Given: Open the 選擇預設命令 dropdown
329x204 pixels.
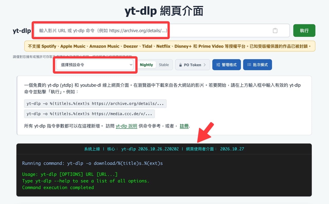Looking at the screenshot, I should 95,65.
